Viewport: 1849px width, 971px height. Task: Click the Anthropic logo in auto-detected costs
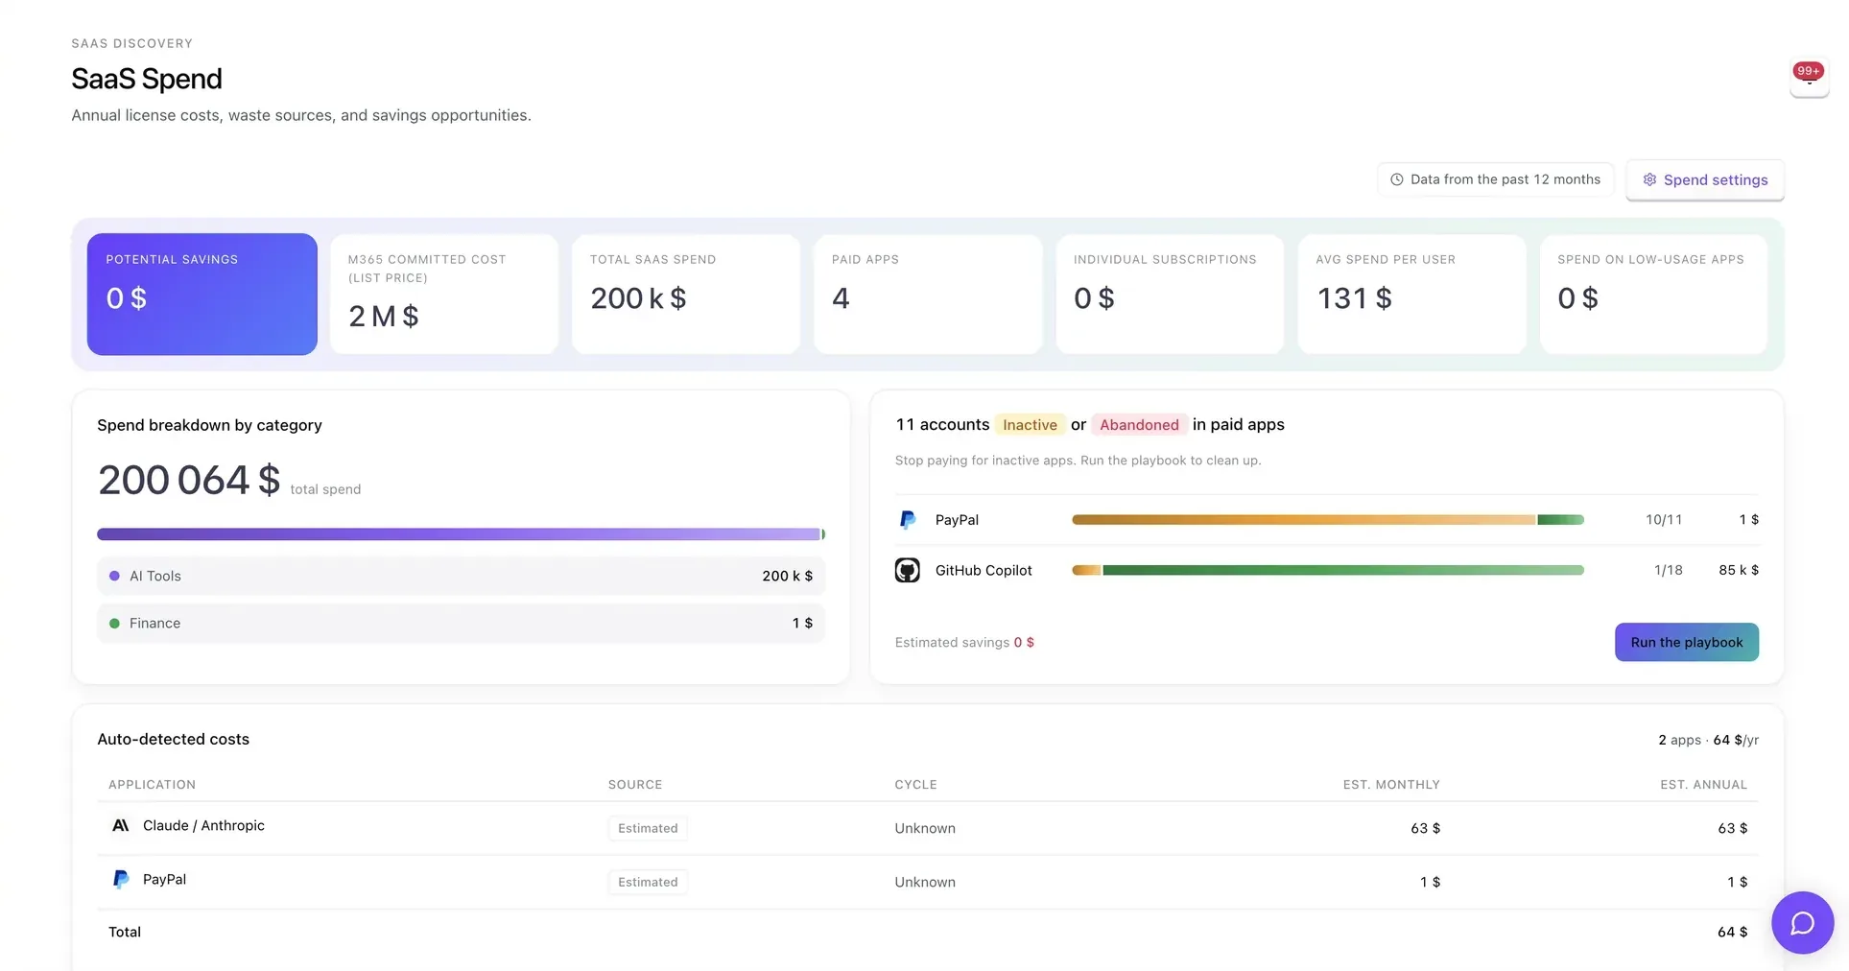click(121, 825)
